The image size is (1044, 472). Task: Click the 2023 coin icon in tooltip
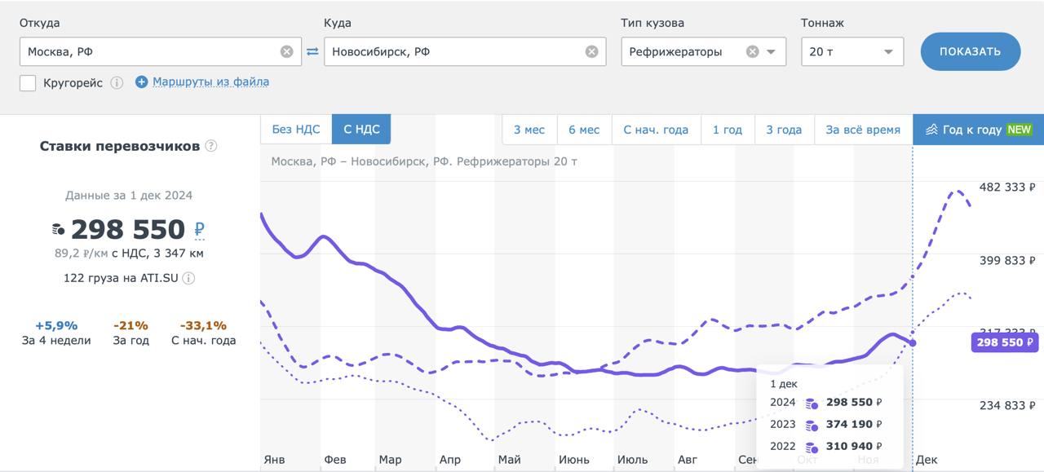812,425
